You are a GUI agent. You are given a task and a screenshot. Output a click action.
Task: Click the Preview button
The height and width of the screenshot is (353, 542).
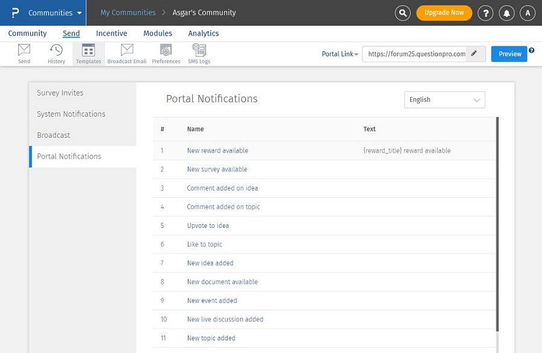click(x=509, y=54)
